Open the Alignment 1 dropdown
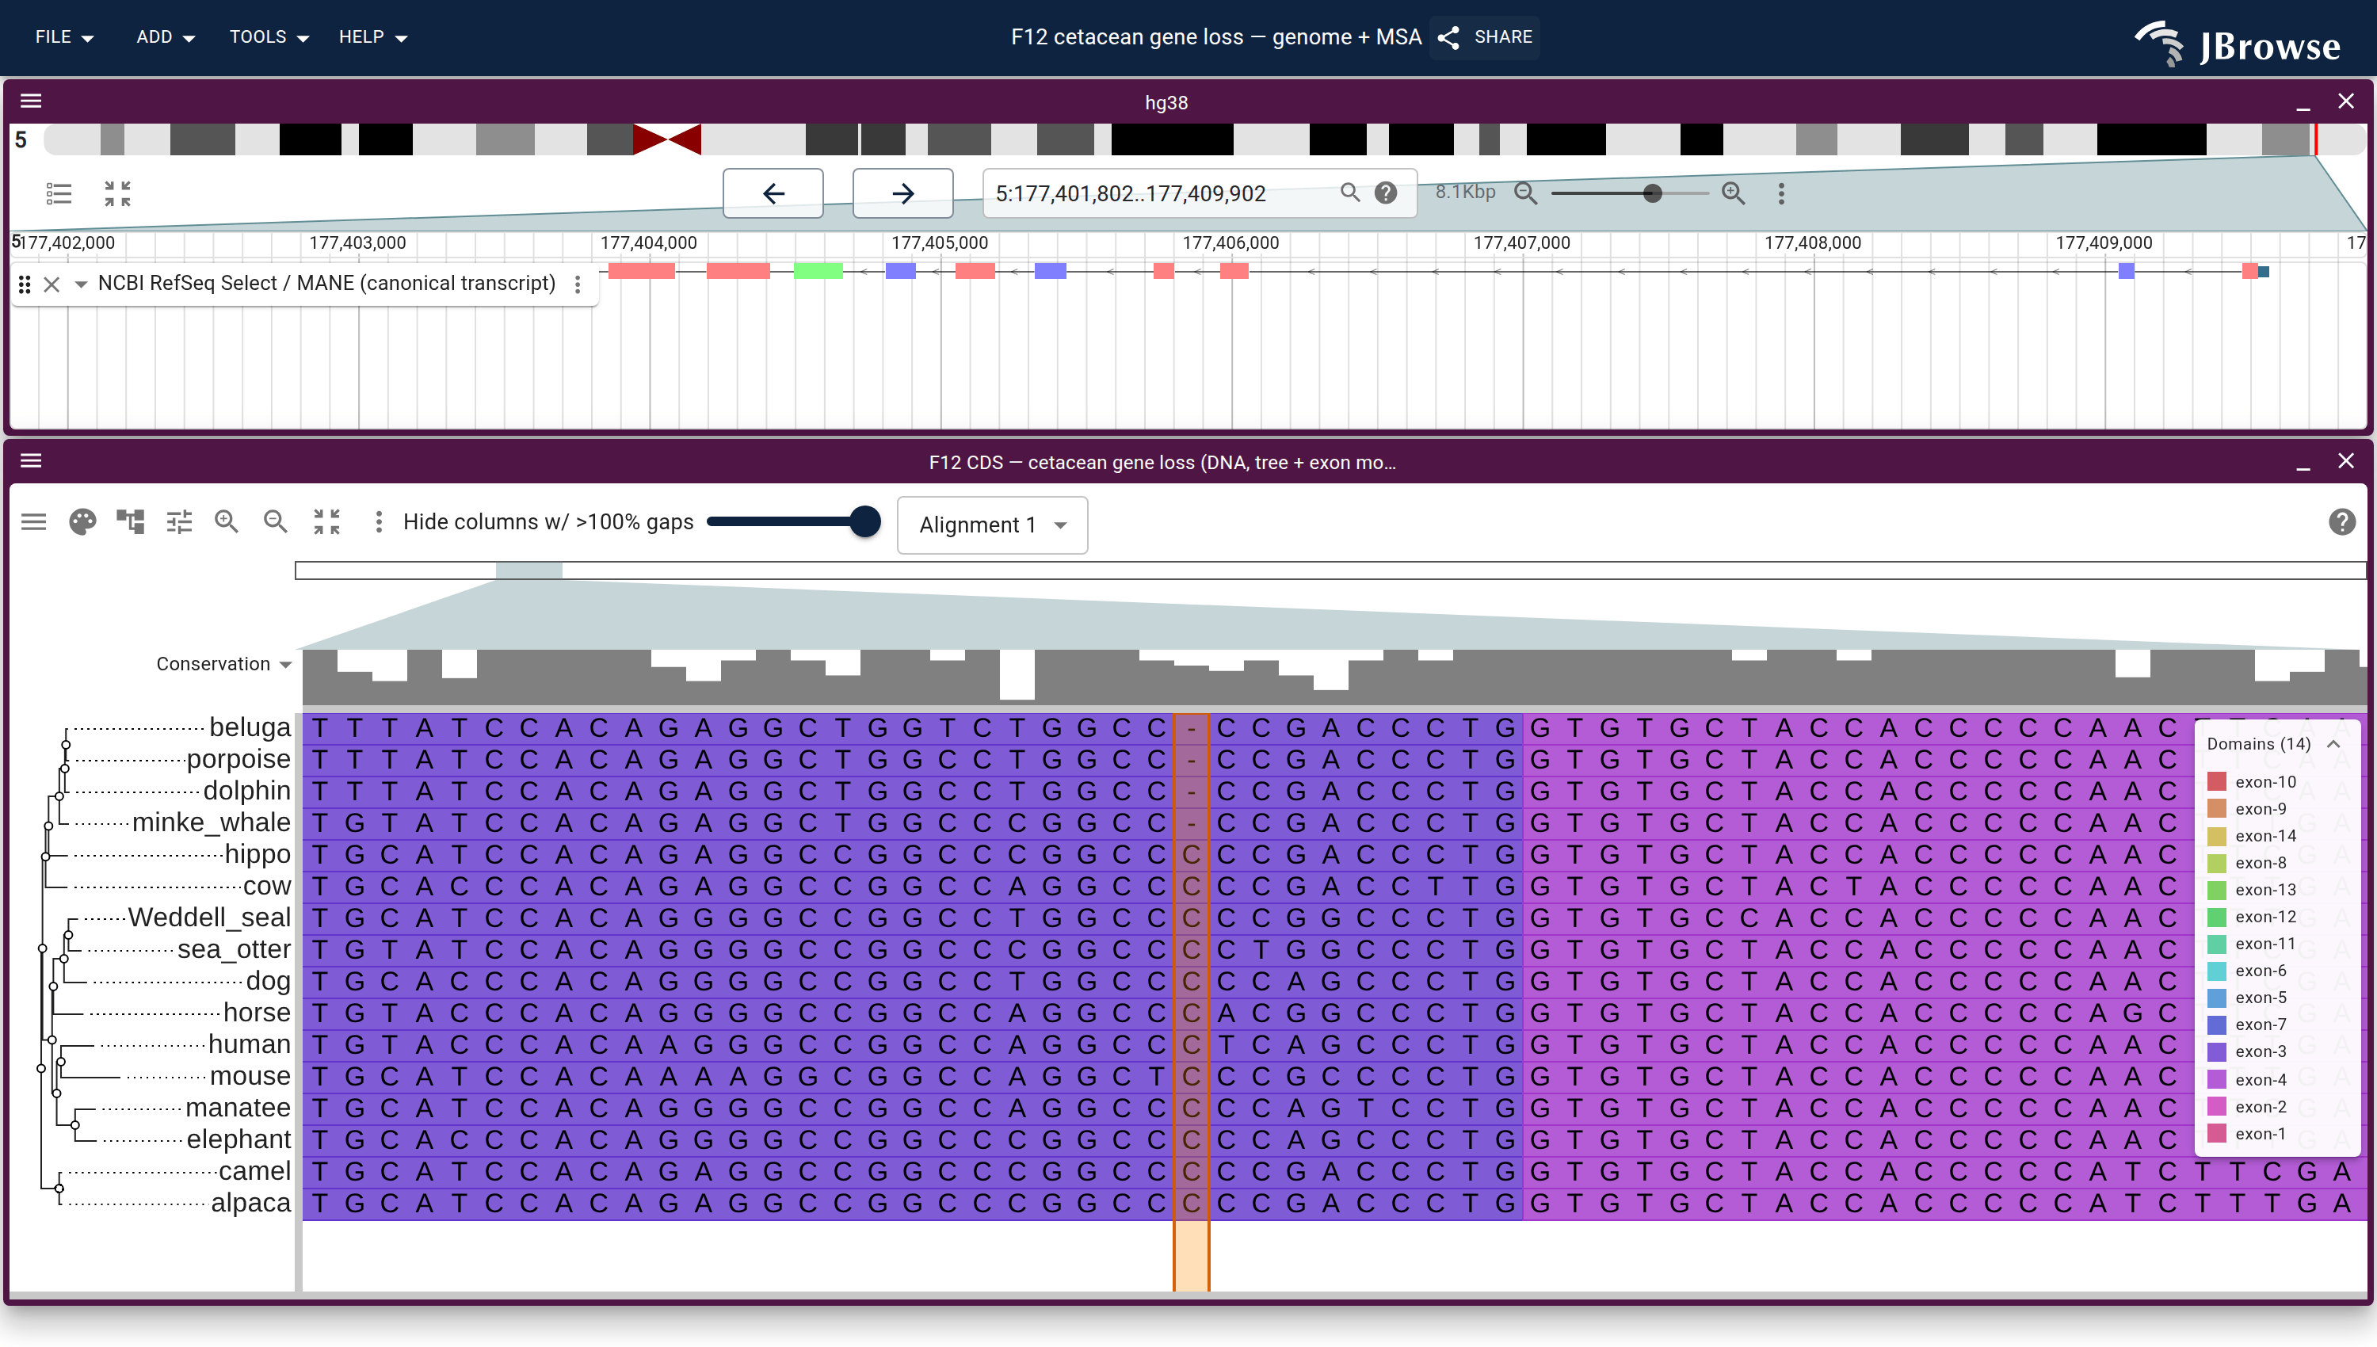The height and width of the screenshot is (1347, 2377). [x=993, y=525]
